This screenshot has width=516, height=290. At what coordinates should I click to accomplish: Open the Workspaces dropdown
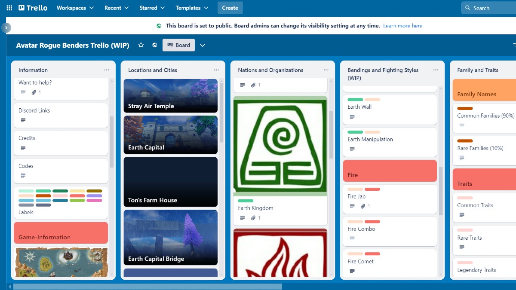(x=75, y=7)
